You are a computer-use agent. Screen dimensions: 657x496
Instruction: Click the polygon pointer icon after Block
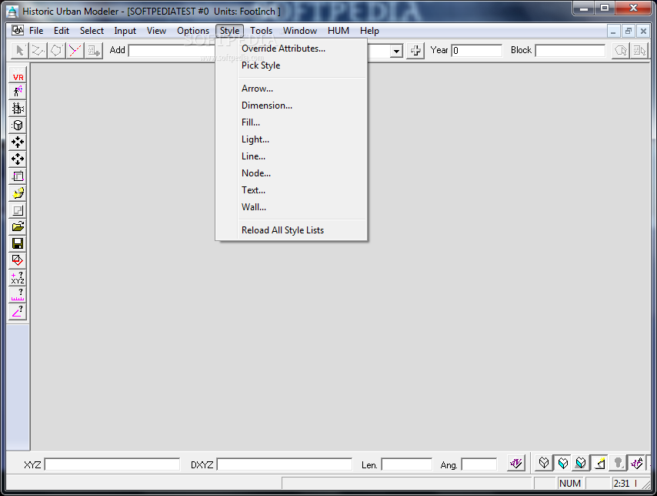pos(621,51)
